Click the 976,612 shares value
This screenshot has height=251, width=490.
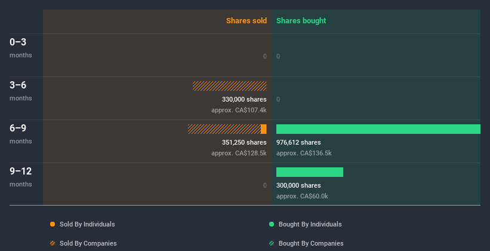[298, 142]
